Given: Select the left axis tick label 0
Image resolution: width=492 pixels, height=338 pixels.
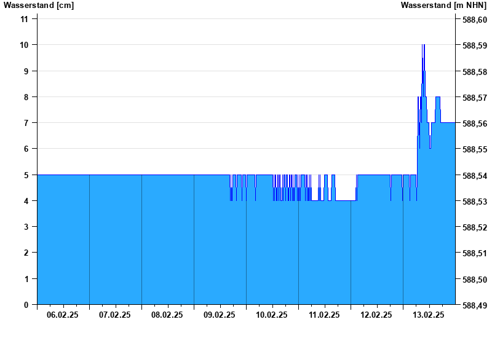Looking at the screenshot, I should click(26, 305).
